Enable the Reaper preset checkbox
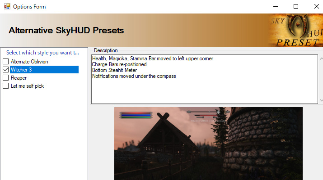Image resolution: width=323 pixels, height=180 pixels. click(6, 77)
